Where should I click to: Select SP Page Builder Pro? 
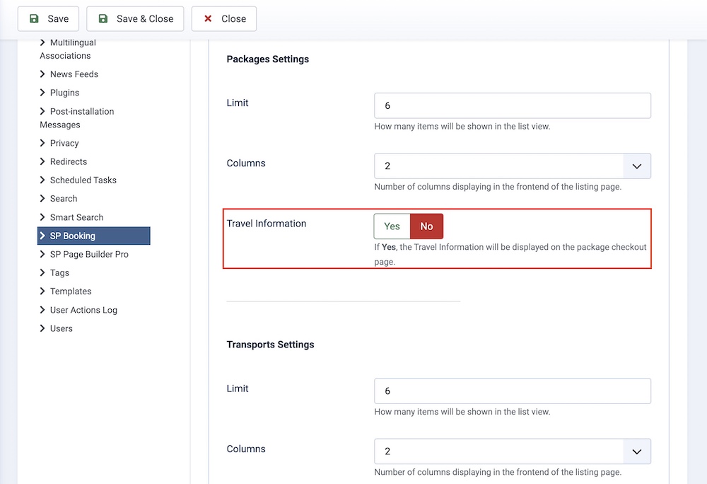[x=89, y=254]
